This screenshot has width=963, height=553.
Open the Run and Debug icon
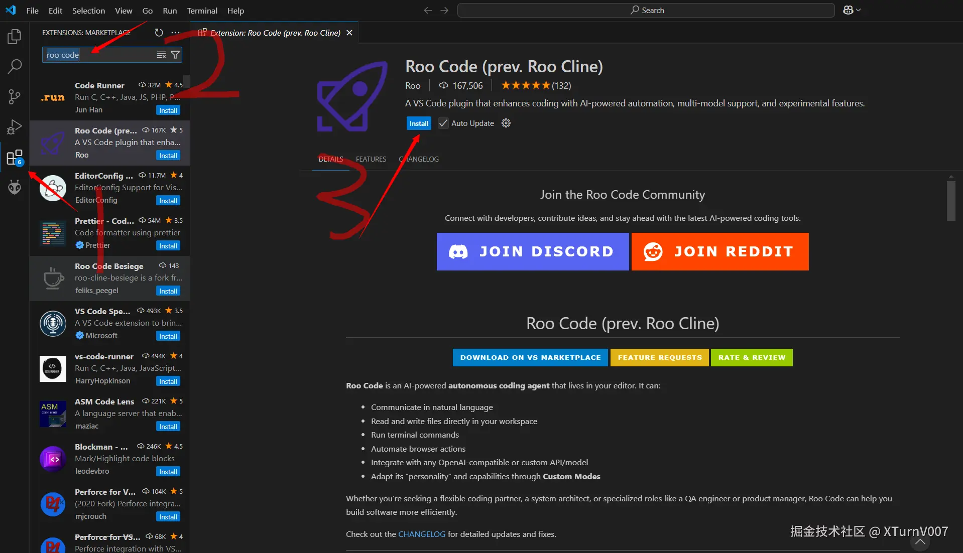point(14,126)
